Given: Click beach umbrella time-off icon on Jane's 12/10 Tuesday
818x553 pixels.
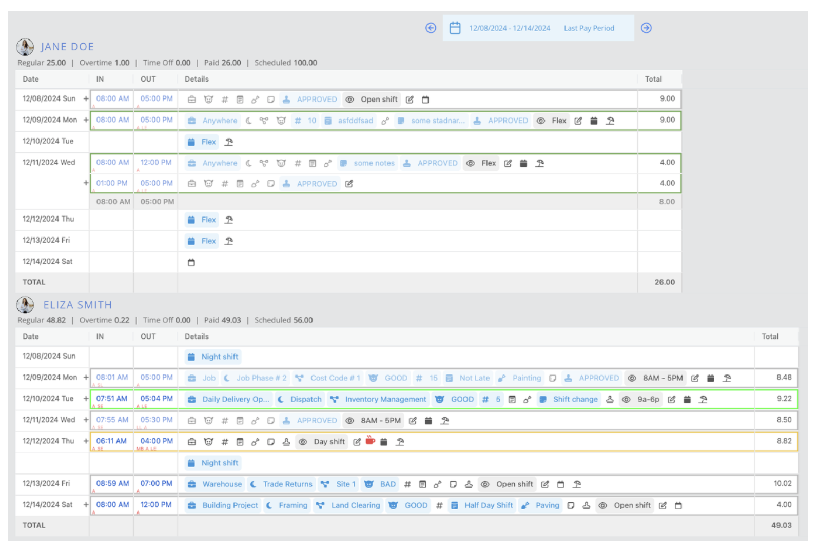Looking at the screenshot, I should pos(229,142).
